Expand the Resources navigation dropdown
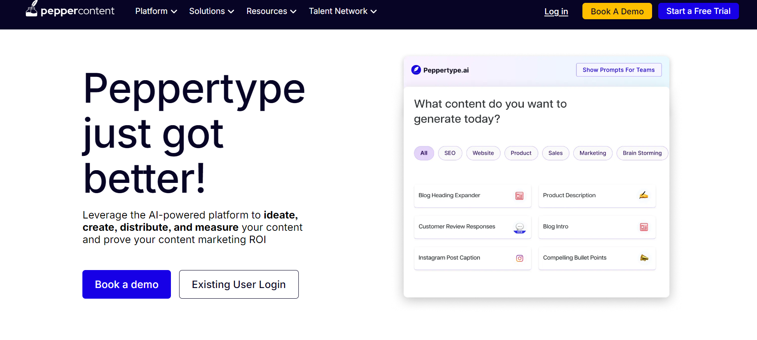The image size is (757, 340). [x=271, y=11]
